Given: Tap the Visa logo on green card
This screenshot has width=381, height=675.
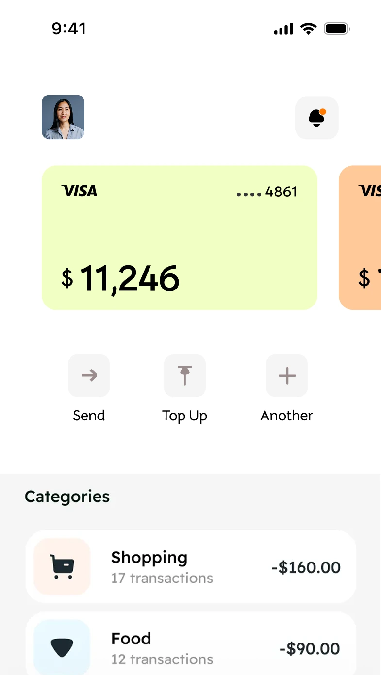Looking at the screenshot, I should tap(79, 191).
